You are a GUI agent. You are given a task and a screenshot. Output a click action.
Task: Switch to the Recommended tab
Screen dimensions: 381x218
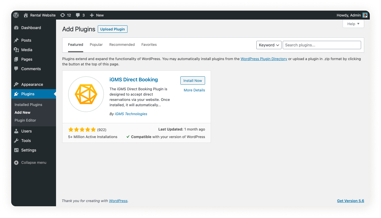click(x=122, y=45)
